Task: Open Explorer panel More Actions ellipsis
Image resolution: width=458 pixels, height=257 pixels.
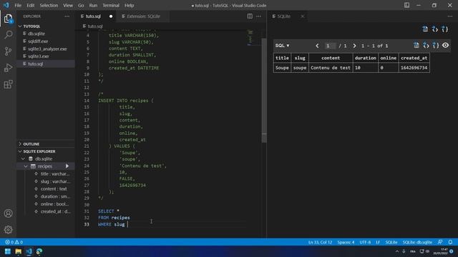Action: (x=67, y=16)
